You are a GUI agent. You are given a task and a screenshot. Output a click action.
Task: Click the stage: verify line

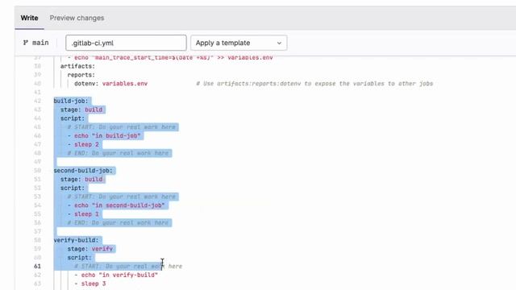tap(90, 249)
